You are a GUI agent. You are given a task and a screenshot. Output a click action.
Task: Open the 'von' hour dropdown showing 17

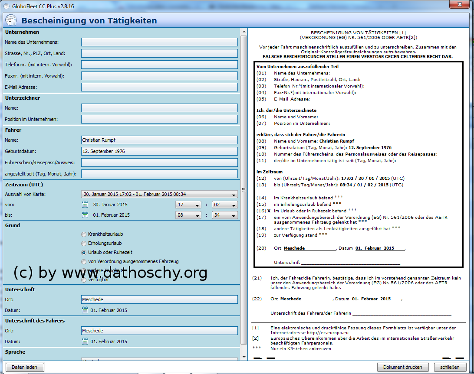tap(188, 205)
